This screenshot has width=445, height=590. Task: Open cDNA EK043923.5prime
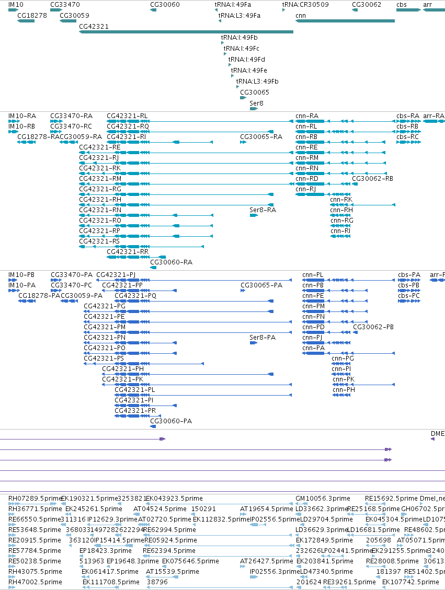coord(174,499)
